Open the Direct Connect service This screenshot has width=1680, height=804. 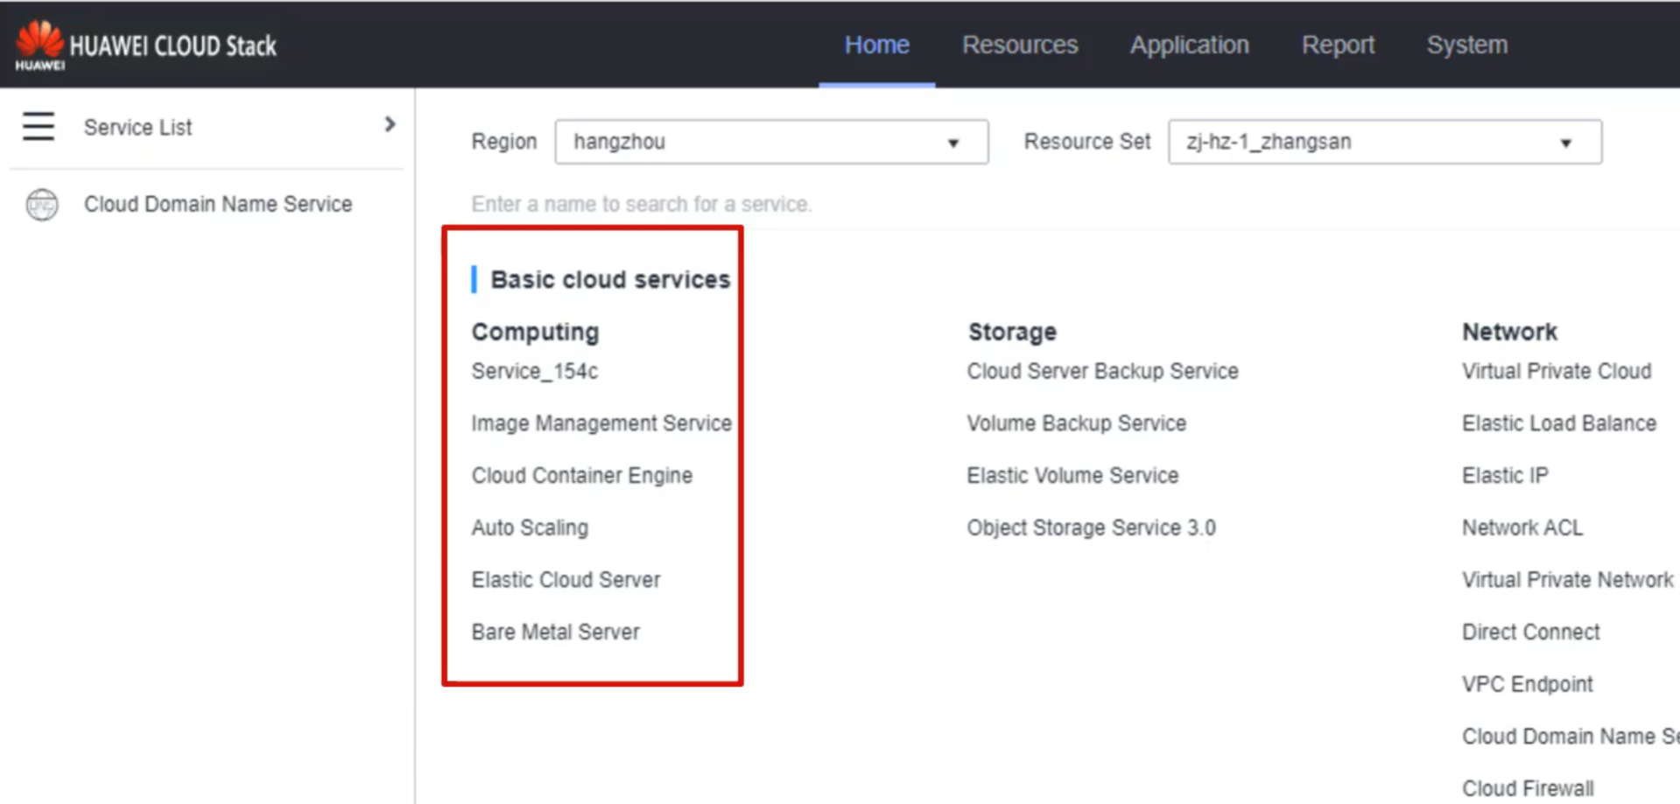tap(1531, 632)
